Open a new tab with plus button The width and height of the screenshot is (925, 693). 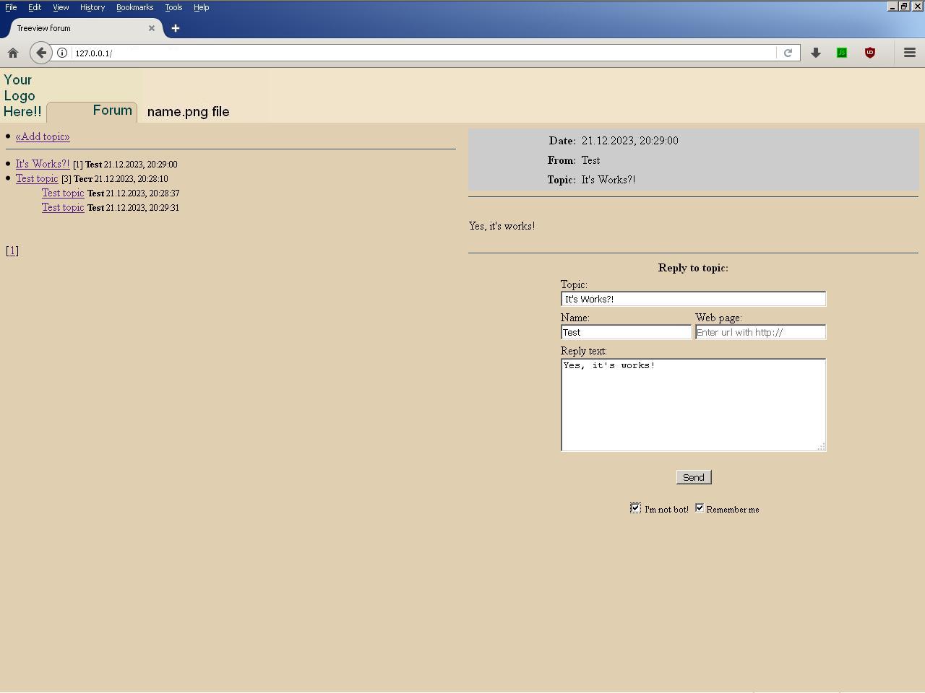tap(176, 28)
